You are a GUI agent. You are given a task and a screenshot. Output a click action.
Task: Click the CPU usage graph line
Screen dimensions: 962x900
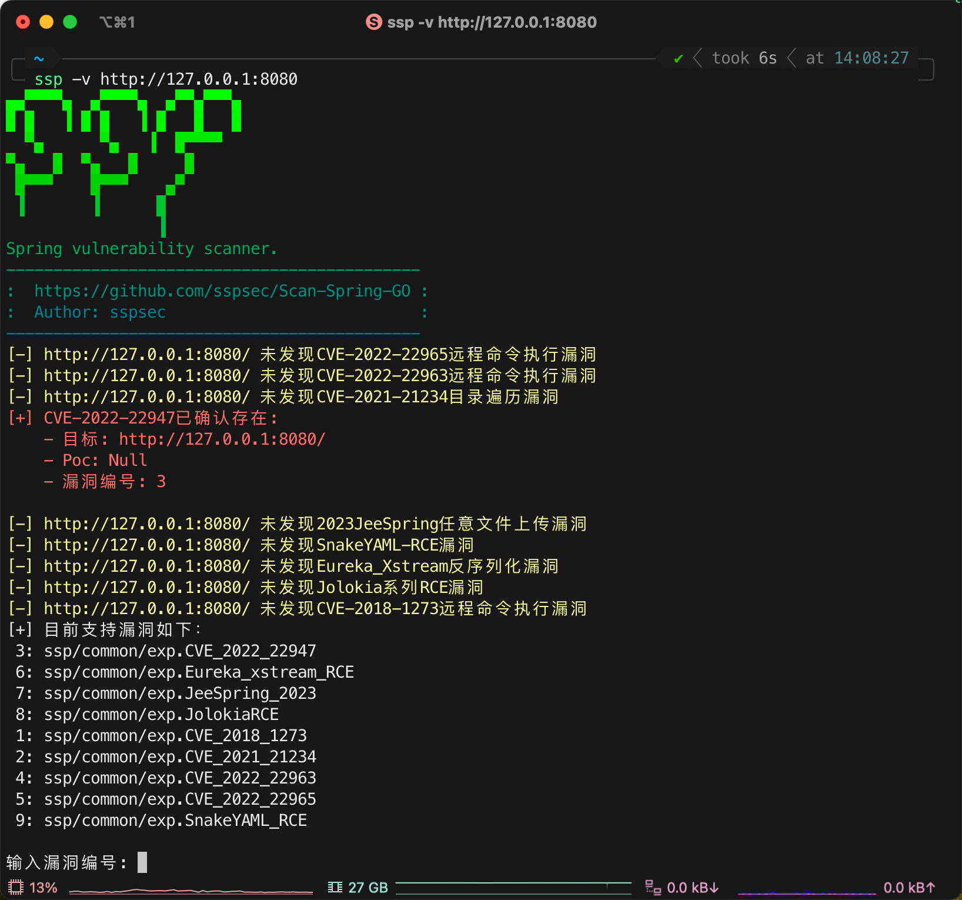pos(191,891)
